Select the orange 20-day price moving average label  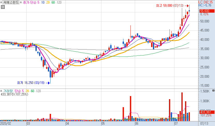click(48, 2)
